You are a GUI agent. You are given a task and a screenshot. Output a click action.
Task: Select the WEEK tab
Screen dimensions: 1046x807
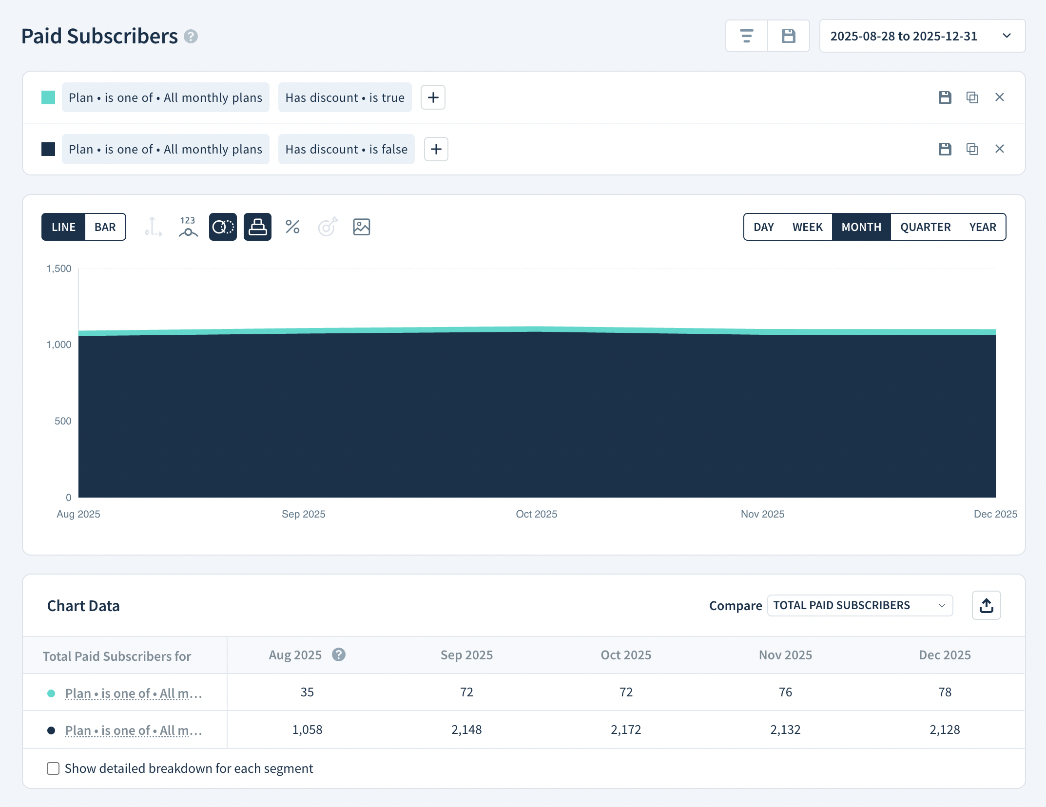tap(807, 227)
